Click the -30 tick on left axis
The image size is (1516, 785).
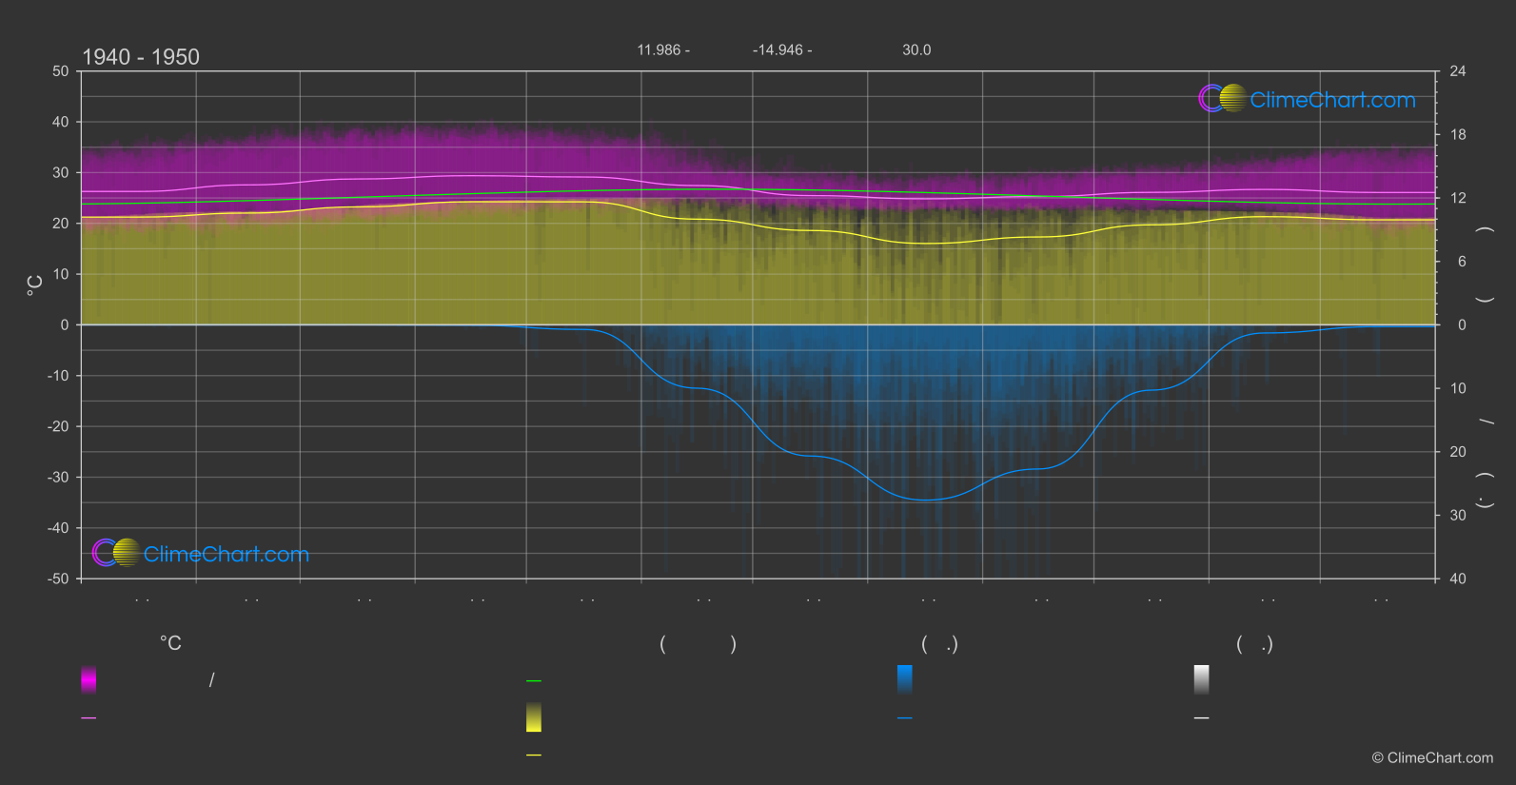tap(58, 477)
